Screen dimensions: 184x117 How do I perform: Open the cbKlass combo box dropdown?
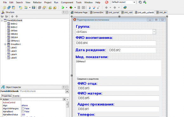154,32
